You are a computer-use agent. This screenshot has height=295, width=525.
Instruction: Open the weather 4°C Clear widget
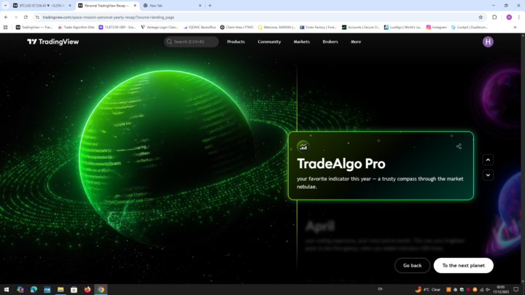427,290
